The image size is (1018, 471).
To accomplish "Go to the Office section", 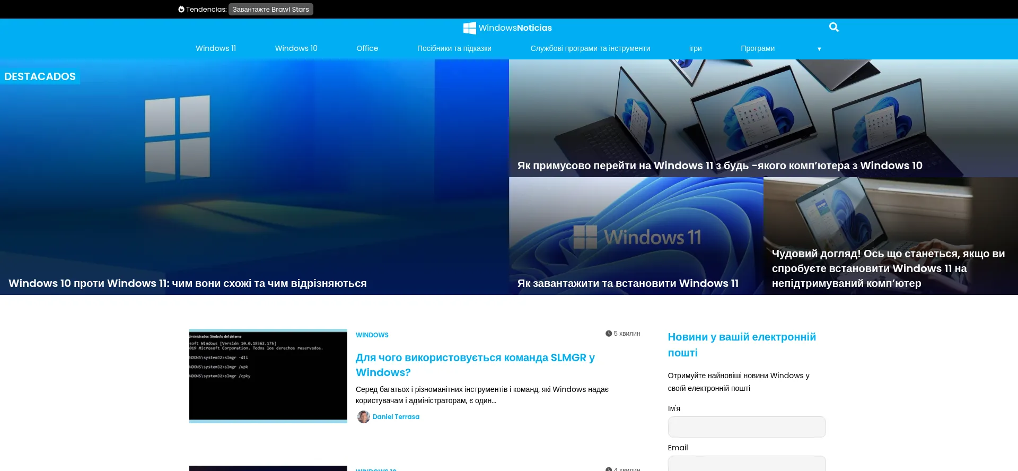I will [x=367, y=48].
